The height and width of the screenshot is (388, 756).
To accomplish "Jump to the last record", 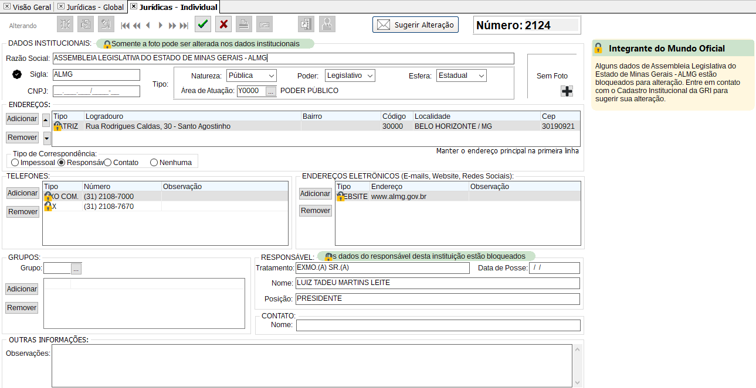I will click(184, 26).
